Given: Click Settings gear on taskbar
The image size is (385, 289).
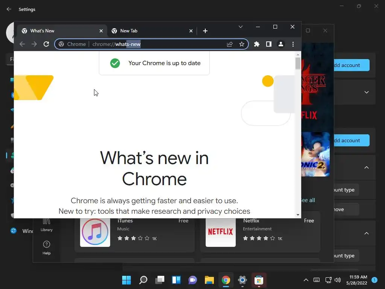Looking at the screenshot, I should tap(243, 280).
